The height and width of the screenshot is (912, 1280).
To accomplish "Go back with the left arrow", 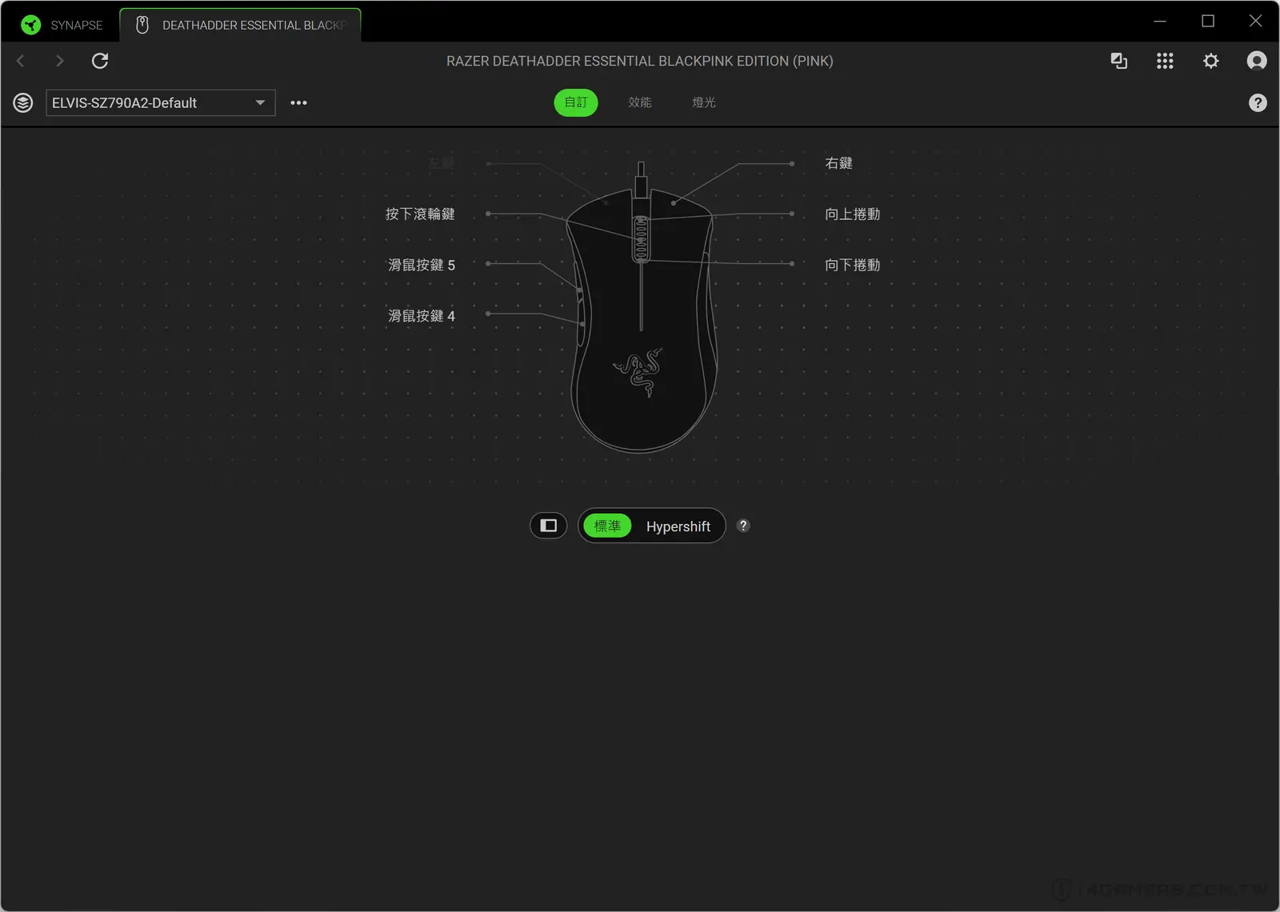I will pos(21,61).
